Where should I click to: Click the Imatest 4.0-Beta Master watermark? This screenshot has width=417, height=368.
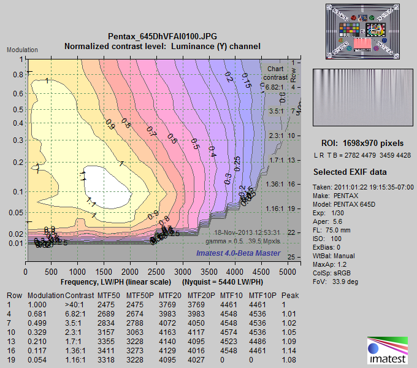point(239,253)
